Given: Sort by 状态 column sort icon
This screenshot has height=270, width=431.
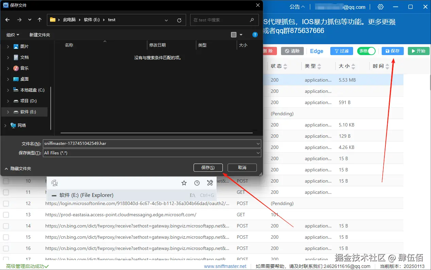Looking at the screenshot, I should 285,66.
